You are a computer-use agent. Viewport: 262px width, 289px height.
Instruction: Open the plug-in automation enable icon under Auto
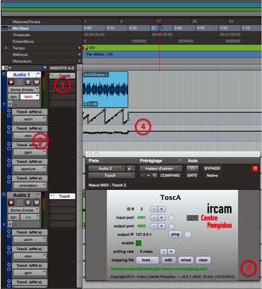(x=192, y=168)
